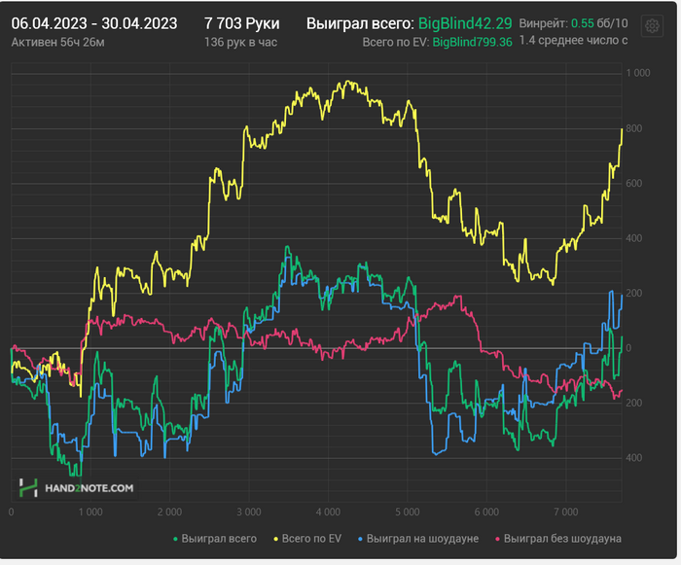Viewport: 681px width, 565px height.
Task: Click the '600' y-axis label
Action: [x=634, y=183]
